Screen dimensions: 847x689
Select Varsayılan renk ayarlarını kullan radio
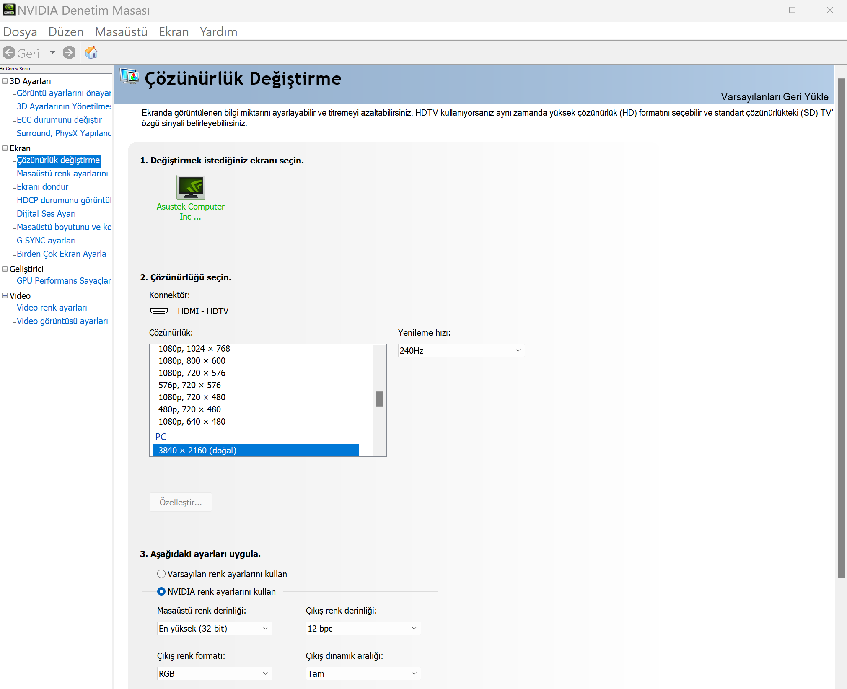161,574
